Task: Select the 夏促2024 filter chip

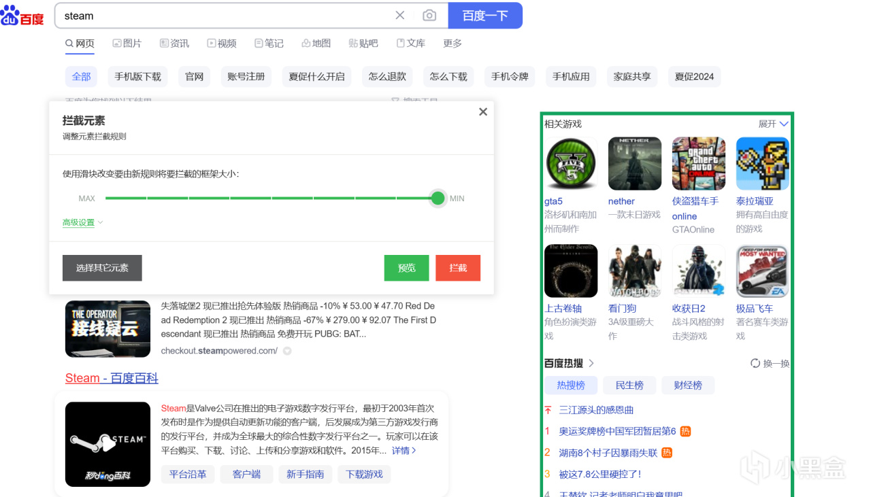Action: pos(695,77)
